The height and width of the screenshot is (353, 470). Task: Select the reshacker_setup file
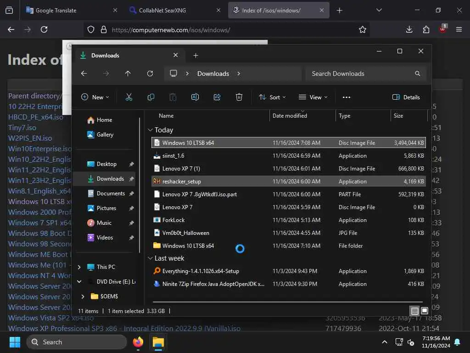coord(289,181)
